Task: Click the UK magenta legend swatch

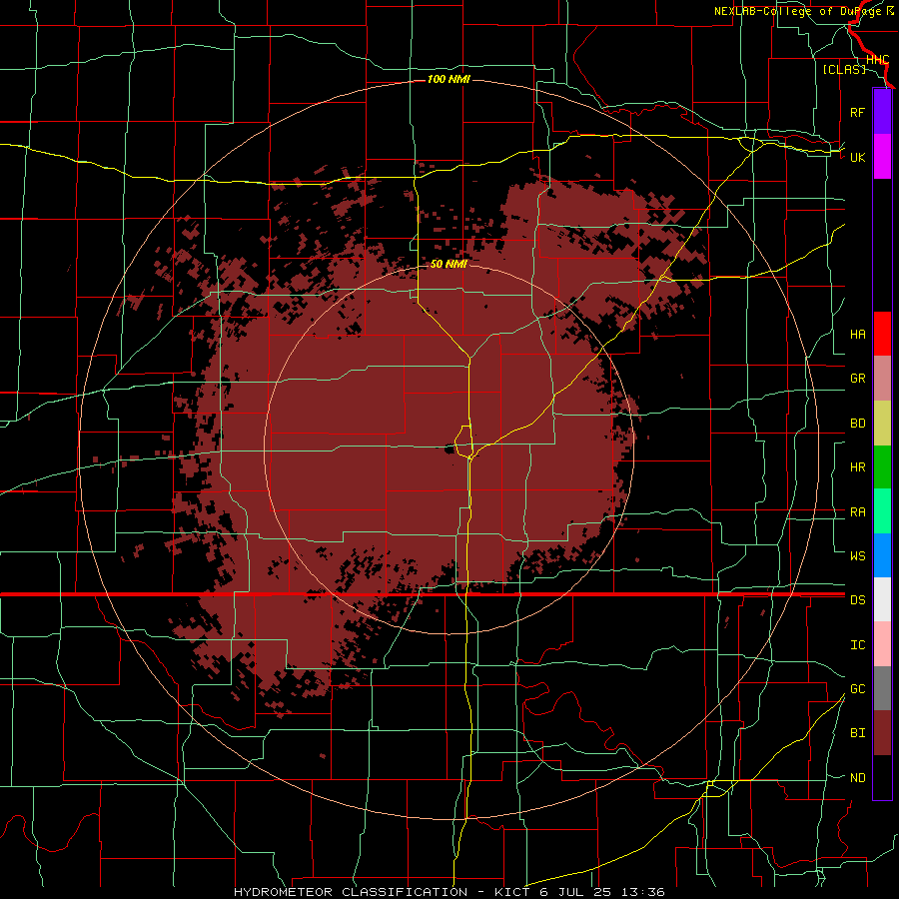Action: coord(882,157)
